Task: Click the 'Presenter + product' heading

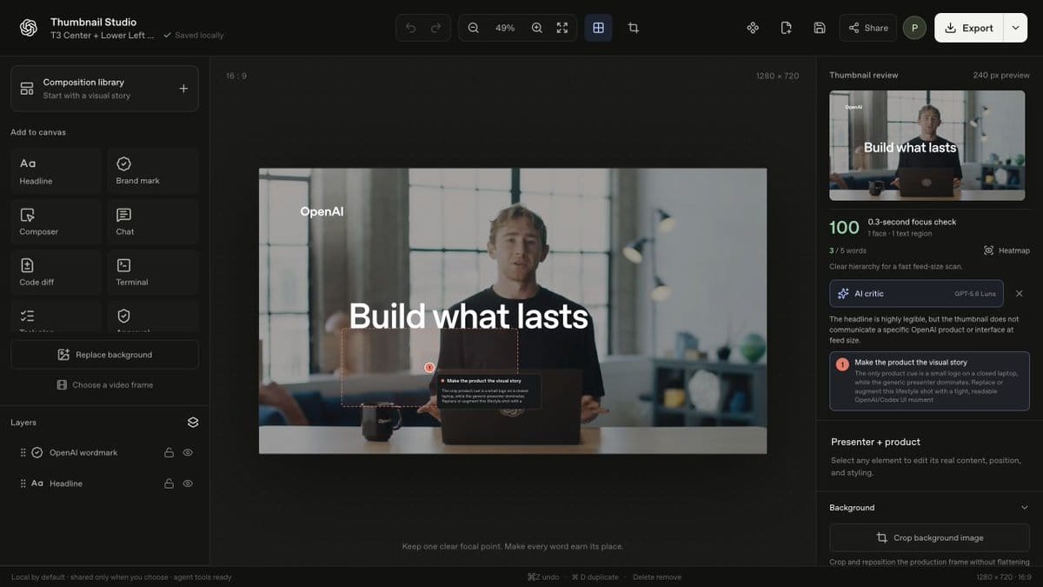Action: [x=875, y=442]
